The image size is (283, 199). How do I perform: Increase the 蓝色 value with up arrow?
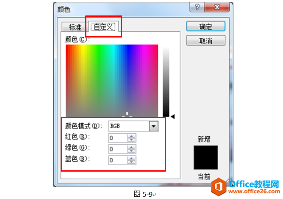[x=131, y=158]
